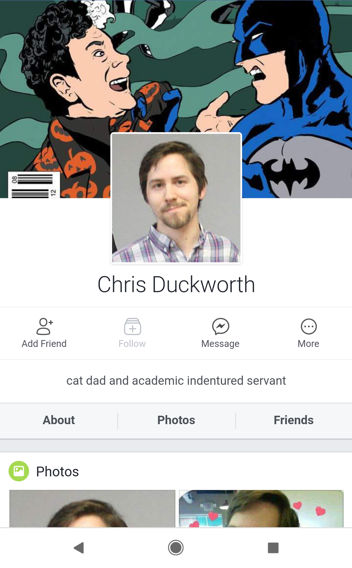Click the Add Friend label
Screen dimensions: 352x568
44,344
